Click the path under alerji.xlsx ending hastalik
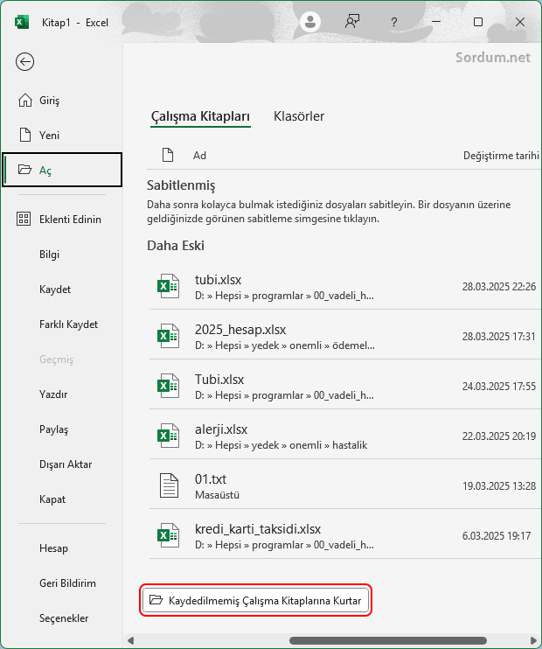542x649 pixels. pyautogui.click(x=281, y=445)
